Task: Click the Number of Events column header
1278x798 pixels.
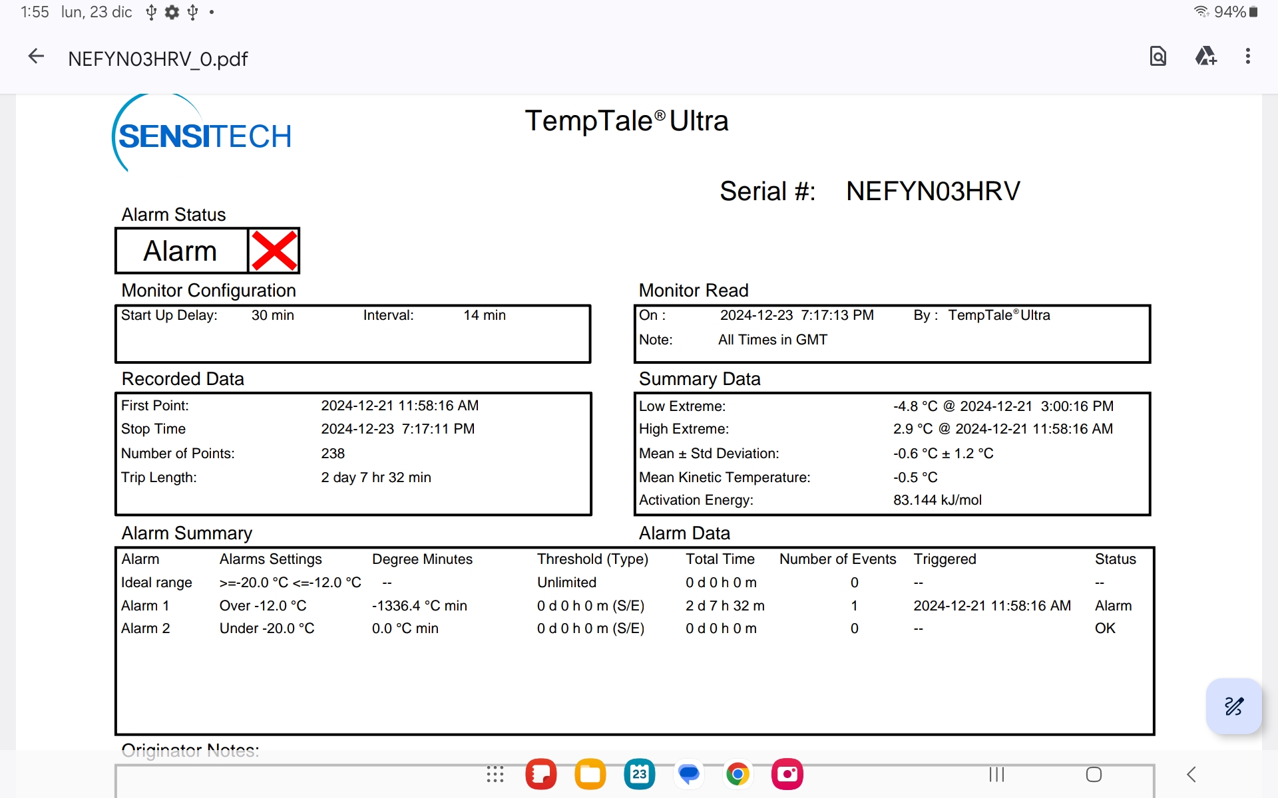Action: [837, 559]
